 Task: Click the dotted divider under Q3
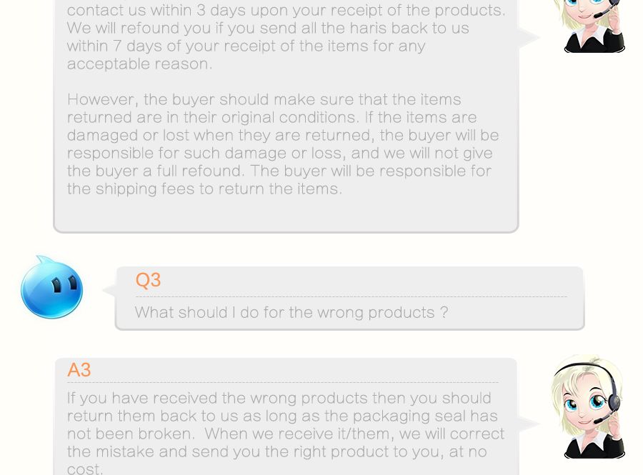tap(351, 296)
